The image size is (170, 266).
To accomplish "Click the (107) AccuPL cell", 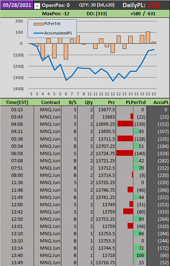I will (158, 132).
